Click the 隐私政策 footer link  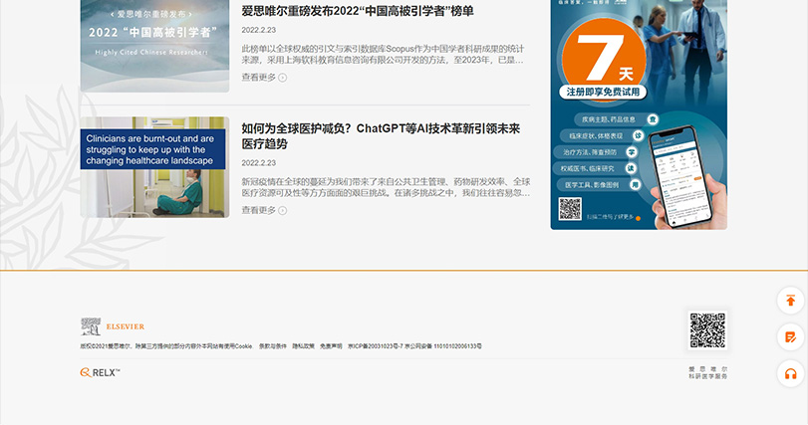tap(304, 346)
